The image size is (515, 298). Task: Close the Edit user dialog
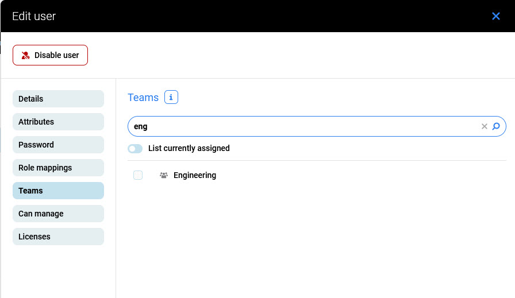[x=496, y=16]
